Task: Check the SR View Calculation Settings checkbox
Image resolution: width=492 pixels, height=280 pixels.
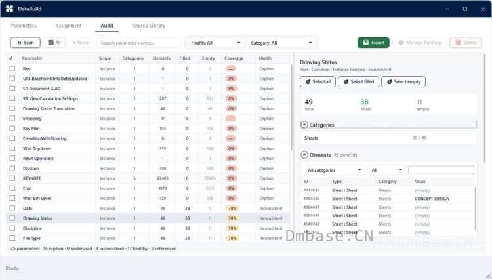Action: coord(12,98)
